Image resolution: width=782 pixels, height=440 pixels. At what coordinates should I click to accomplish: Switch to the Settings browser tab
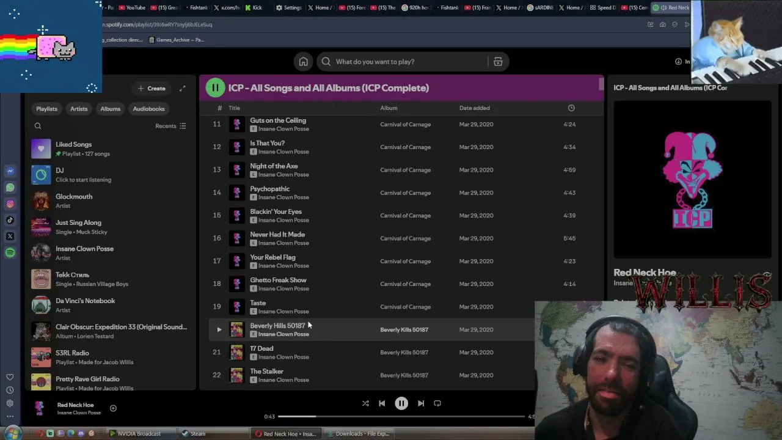[x=288, y=7]
